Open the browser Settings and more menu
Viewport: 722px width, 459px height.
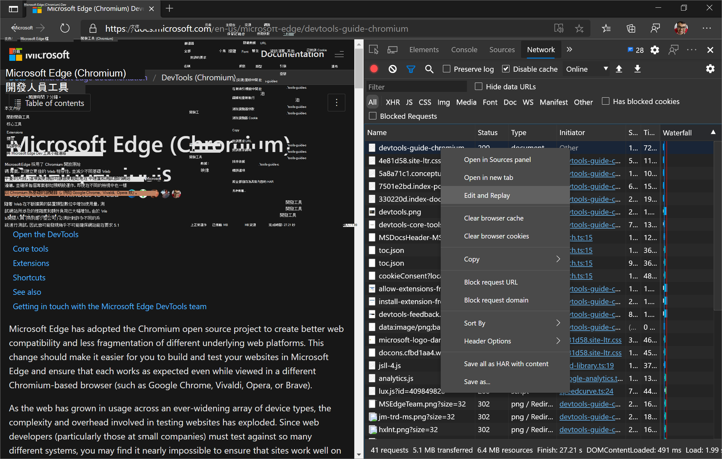click(x=707, y=28)
